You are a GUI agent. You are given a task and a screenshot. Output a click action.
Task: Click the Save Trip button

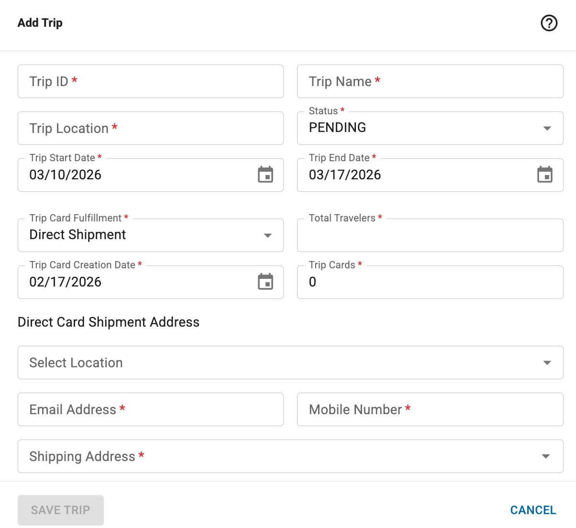tap(61, 510)
